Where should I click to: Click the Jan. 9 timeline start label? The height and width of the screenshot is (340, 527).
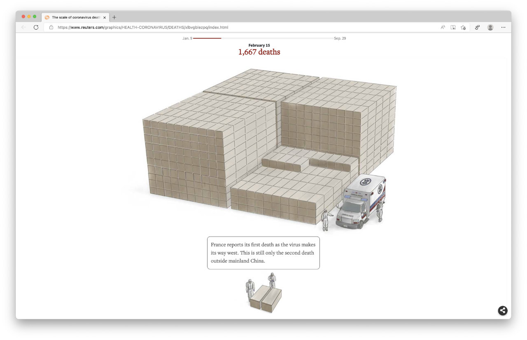187,38
